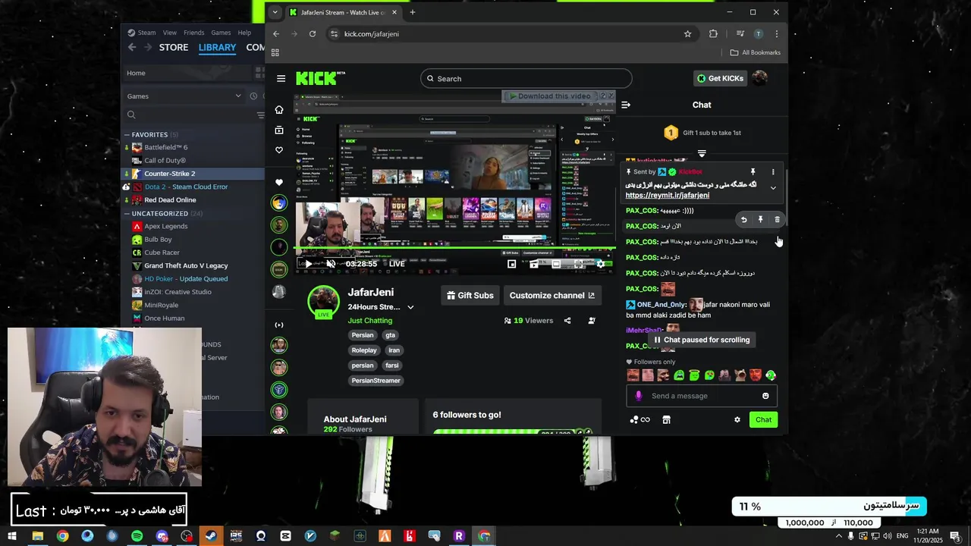The image size is (971, 546).
Task: Expand the stream title chevron
Action: [410, 307]
